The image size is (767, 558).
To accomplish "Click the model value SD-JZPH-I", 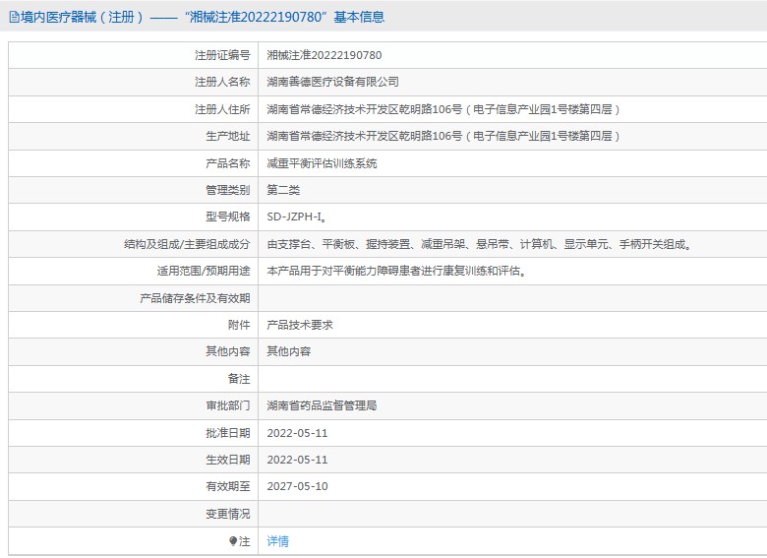I will (x=295, y=217).
